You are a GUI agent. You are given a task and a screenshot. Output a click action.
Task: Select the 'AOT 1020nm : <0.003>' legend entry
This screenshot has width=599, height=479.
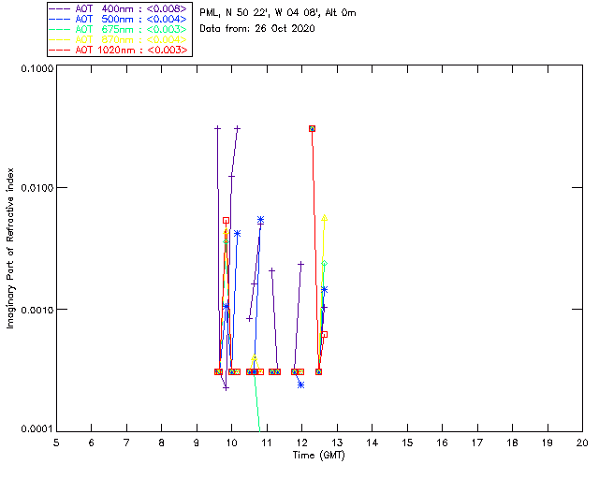118,50
